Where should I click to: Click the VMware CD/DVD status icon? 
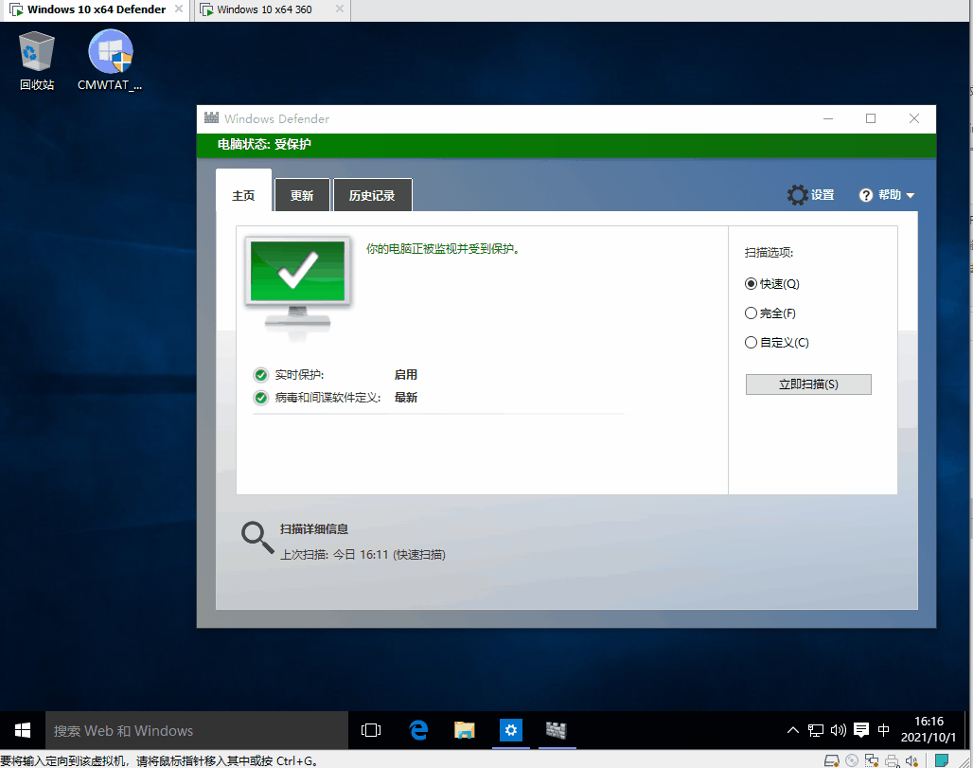[x=852, y=760]
